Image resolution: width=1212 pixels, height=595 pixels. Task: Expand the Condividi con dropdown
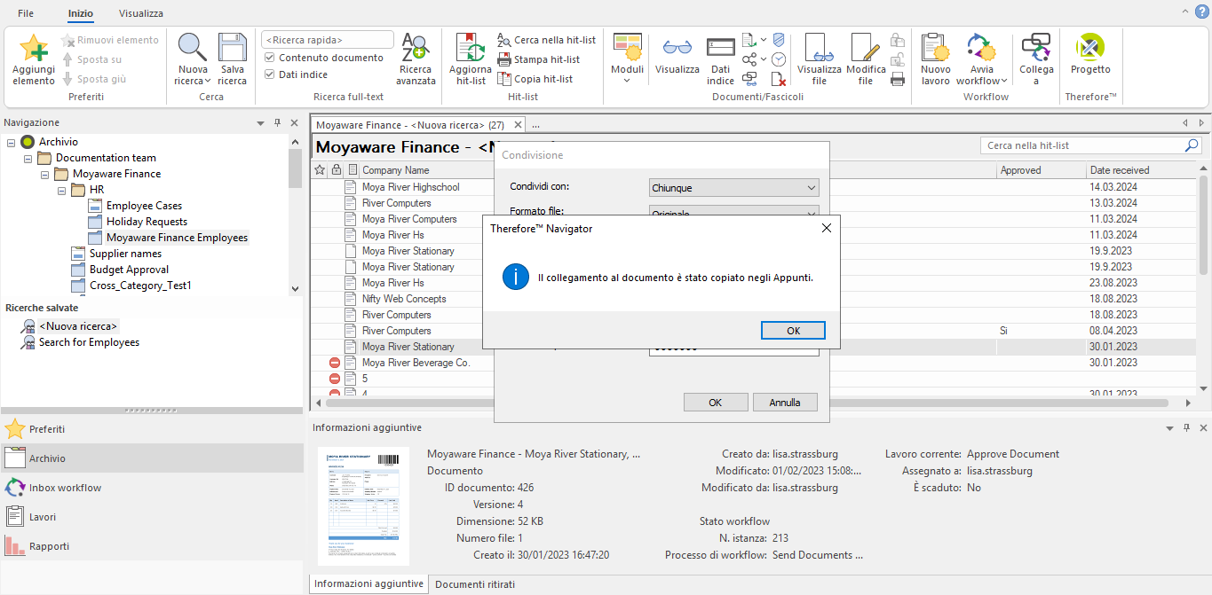733,188
